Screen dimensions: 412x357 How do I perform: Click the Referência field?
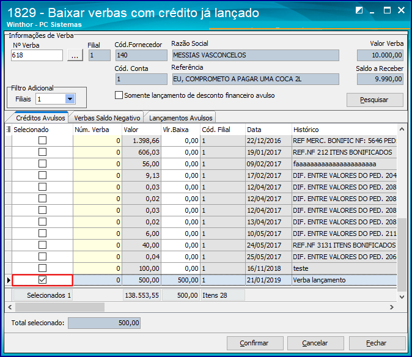pyautogui.click(x=256, y=79)
